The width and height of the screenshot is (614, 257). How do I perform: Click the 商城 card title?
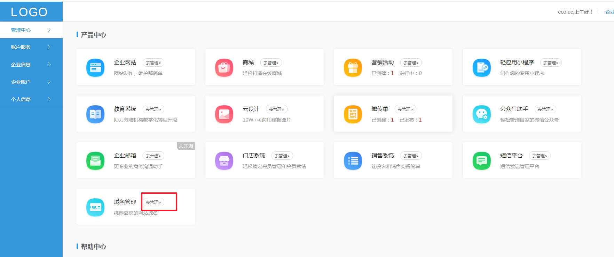(248, 63)
